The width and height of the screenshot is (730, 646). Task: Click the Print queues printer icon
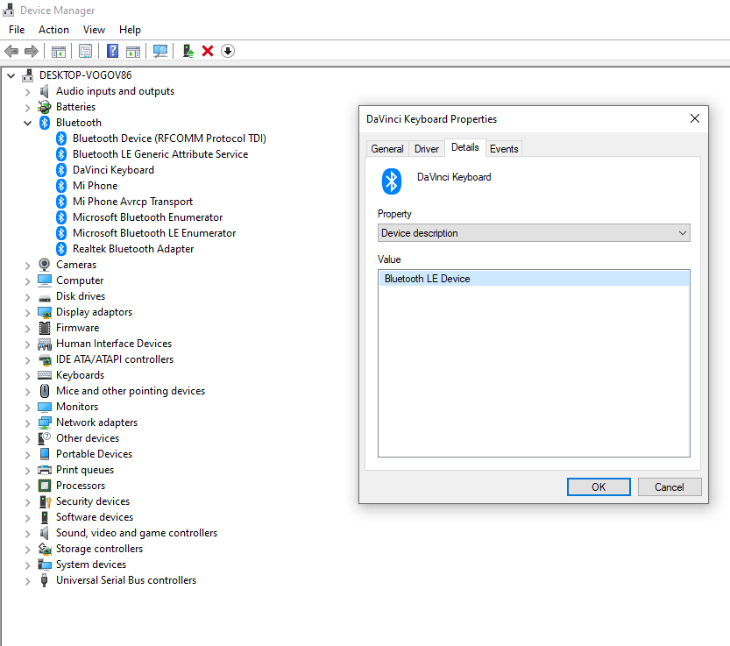pos(44,470)
